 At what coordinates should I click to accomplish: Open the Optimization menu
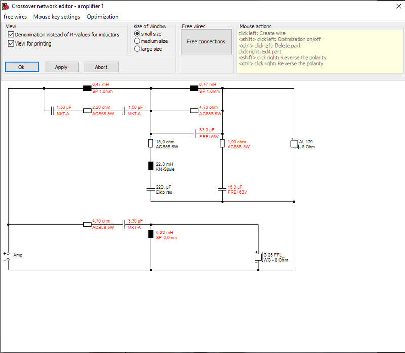[103, 17]
